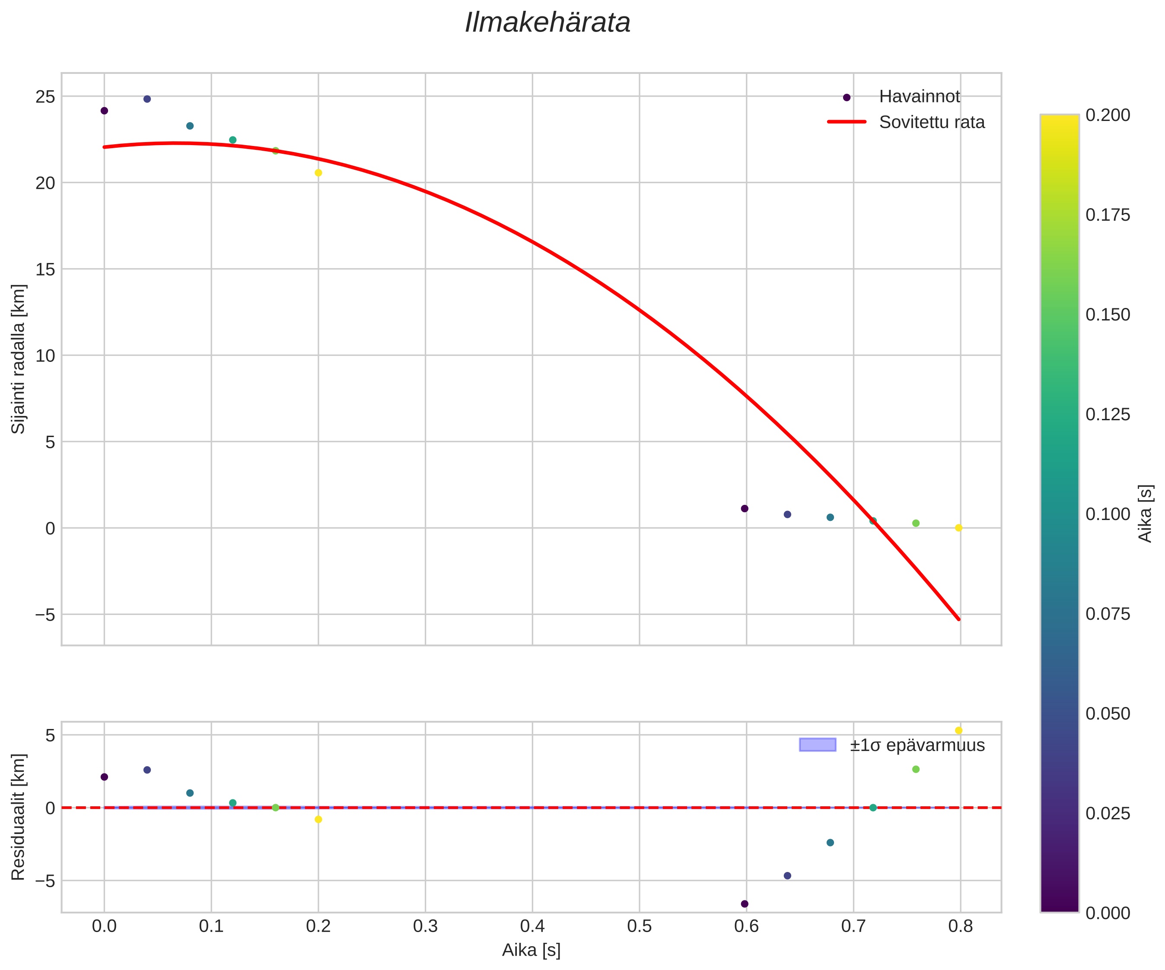Click the colorbar tick label 0.075
Screen dimensions: 1165x970
(x=1107, y=613)
